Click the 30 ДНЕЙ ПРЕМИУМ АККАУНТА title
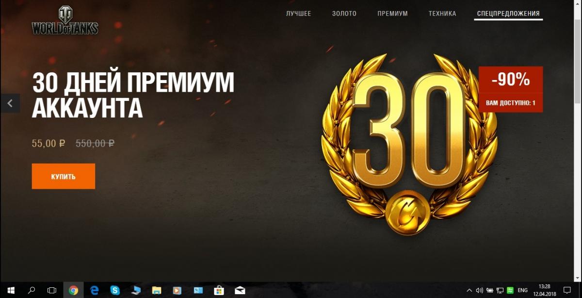This screenshot has width=582, height=298. coord(133,95)
